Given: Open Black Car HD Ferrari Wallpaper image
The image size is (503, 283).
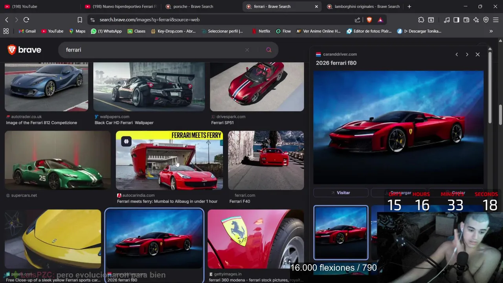Looking at the screenshot, I should [149, 86].
